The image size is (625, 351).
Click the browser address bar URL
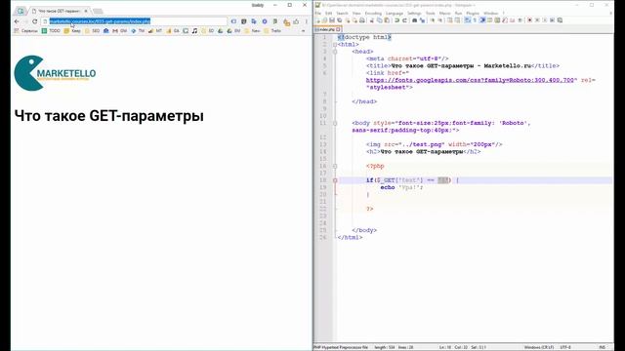(100, 21)
